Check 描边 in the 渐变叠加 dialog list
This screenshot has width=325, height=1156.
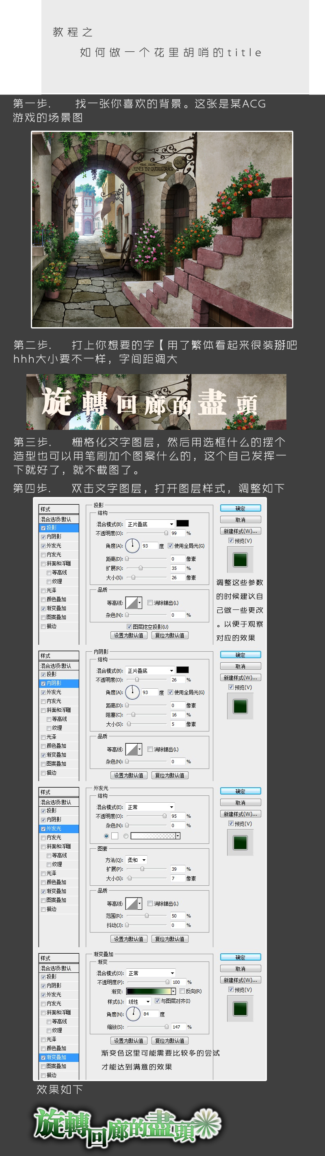[x=43, y=1075]
